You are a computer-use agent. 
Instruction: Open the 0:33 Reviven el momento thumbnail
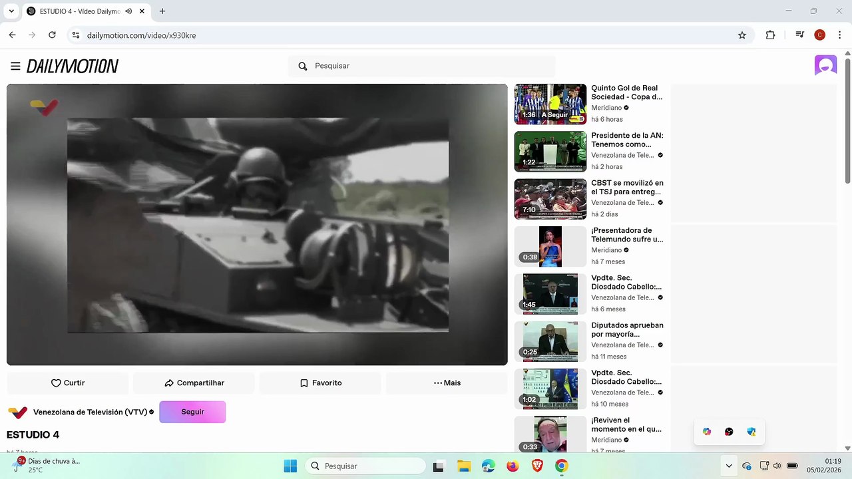550,434
